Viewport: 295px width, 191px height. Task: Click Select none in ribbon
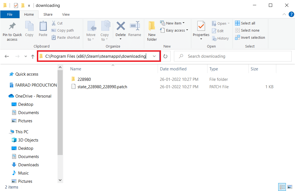247,30
